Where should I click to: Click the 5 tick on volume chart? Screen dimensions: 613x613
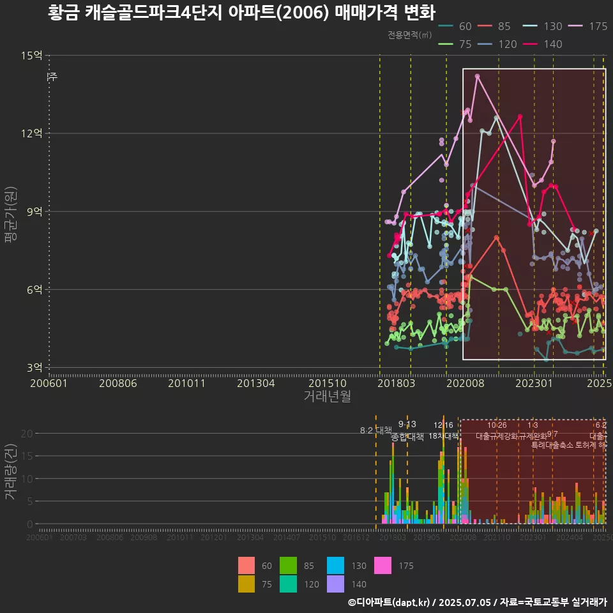pos(30,501)
